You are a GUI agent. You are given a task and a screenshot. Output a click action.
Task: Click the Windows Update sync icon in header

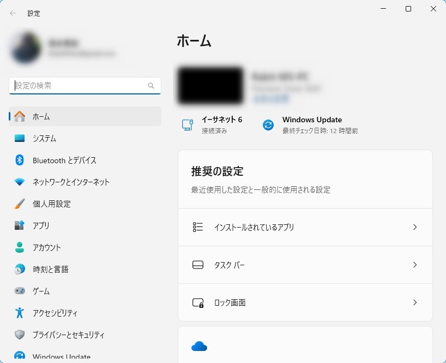pyautogui.click(x=268, y=125)
